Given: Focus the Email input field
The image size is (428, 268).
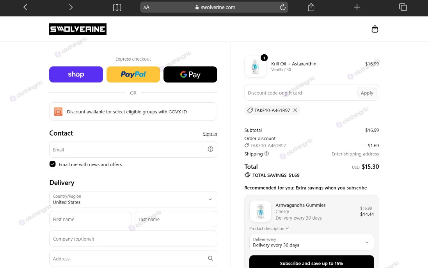Looking at the screenshot, I should pyautogui.click(x=133, y=150).
